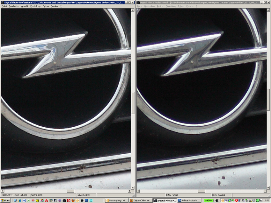The image size is (271, 203).
Task: Click Hohe Qualität in left status bar
Action: (83, 195)
